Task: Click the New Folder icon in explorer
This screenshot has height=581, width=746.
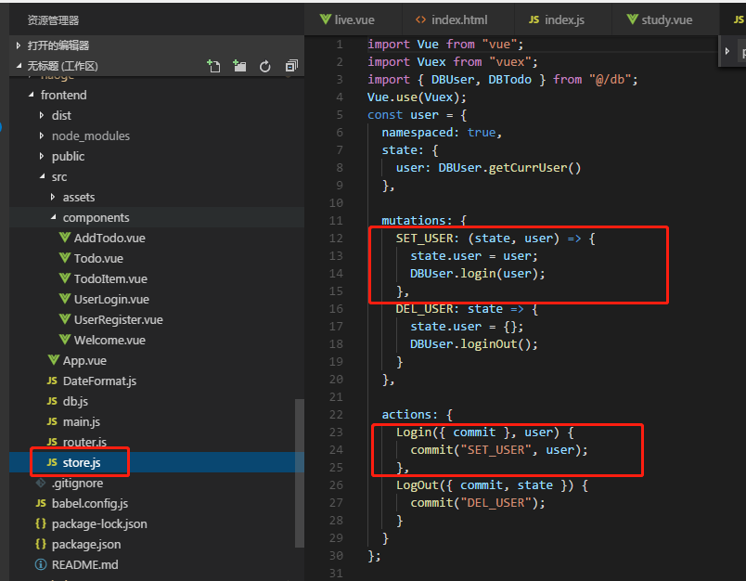Action: 239,66
